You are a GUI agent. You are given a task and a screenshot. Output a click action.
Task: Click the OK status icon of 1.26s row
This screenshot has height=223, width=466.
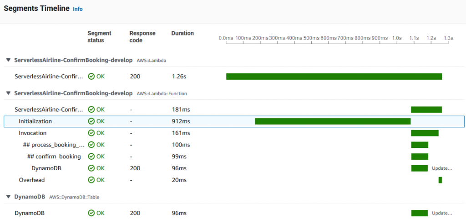(91, 76)
